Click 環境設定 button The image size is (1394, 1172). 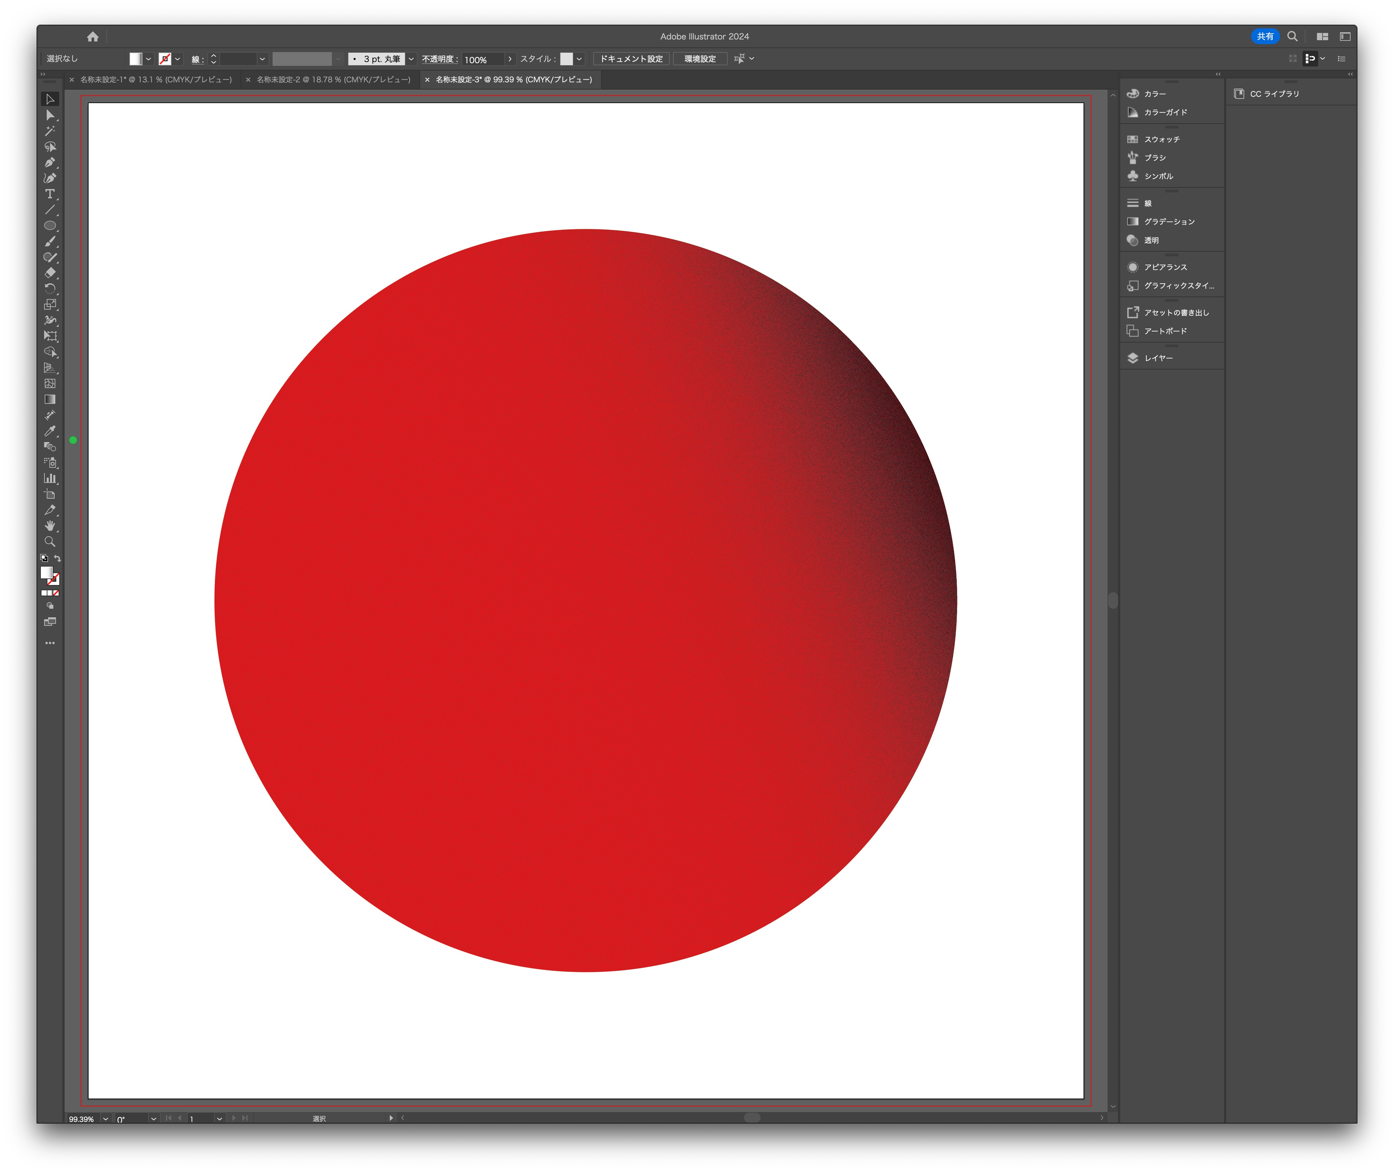(700, 59)
